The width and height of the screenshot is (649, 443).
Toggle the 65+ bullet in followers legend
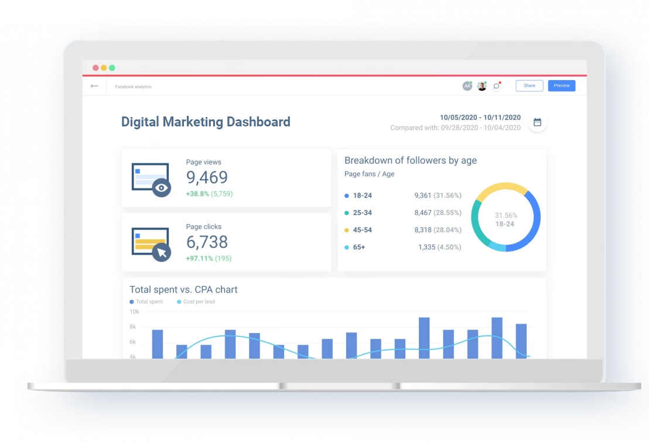(347, 247)
